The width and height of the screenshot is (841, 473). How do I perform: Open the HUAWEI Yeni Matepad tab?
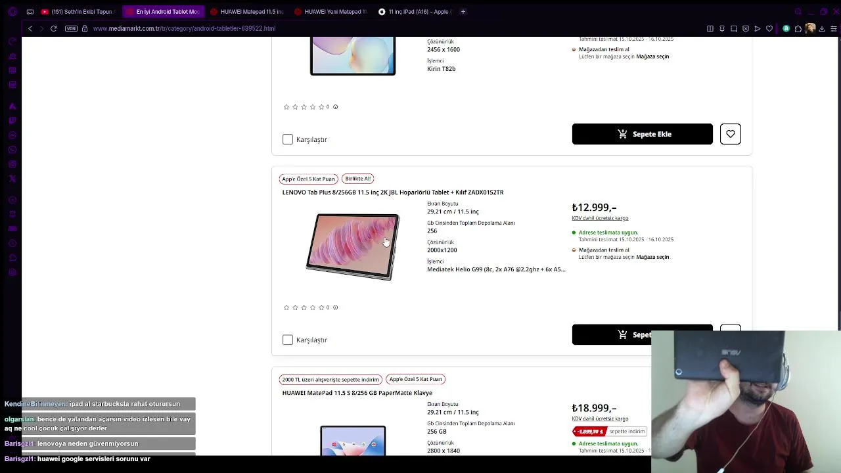(331, 11)
